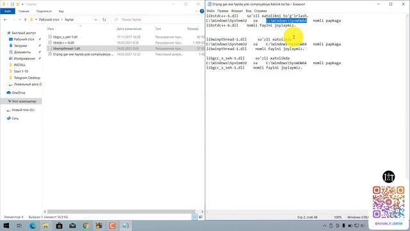Open the Правка menu in Notepad
Image resolution: width=410 pixels, height=231 pixels.
pos(223,11)
